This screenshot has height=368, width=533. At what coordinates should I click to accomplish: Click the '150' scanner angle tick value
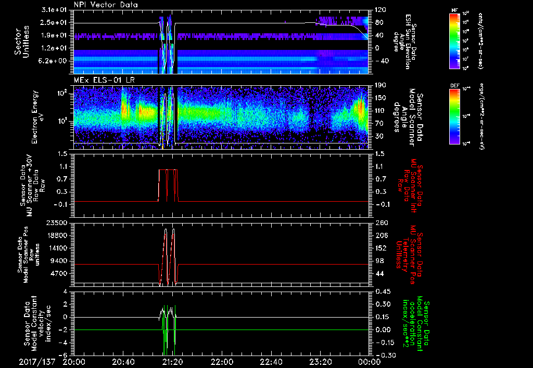pos(380,98)
